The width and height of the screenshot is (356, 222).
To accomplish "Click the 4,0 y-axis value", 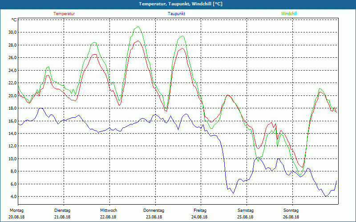I will coord(13,196).
